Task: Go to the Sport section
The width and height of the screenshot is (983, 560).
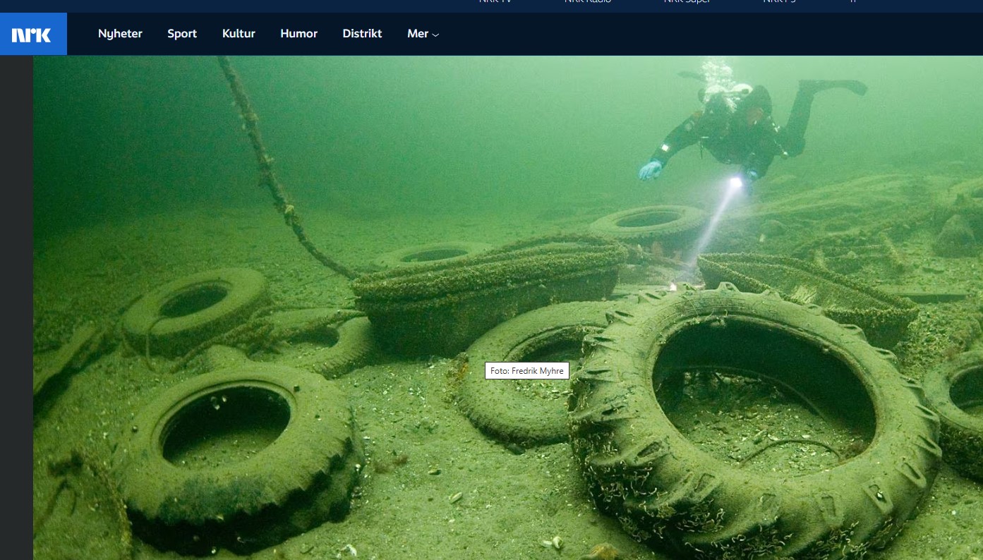Action: [182, 34]
